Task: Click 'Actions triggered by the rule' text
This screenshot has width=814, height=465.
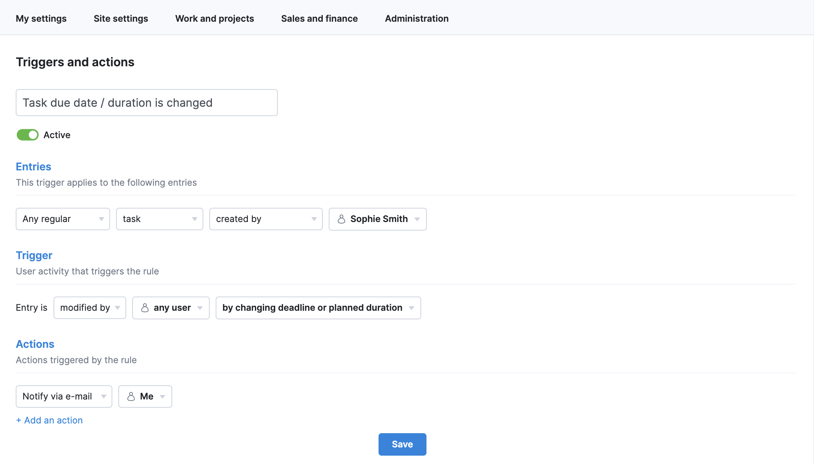Action: (x=76, y=360)
